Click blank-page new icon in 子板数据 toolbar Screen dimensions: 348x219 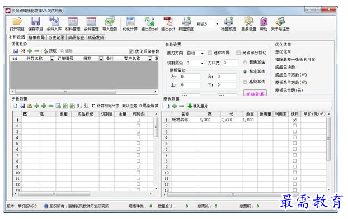(x=15, y=106)
